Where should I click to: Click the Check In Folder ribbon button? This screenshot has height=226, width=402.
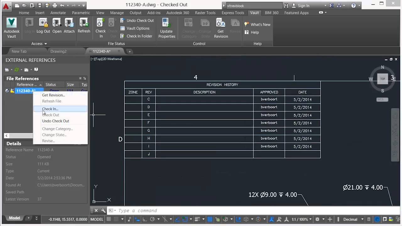pos(136,36)
